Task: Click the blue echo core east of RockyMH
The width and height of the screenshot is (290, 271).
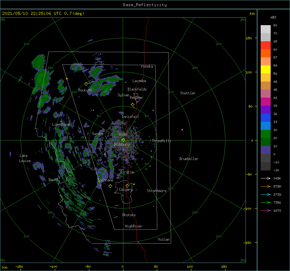Action: point(106,91)
